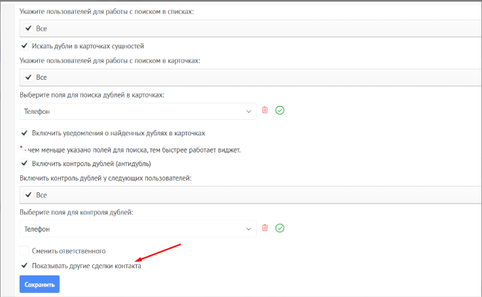Image resolution: width=482 pixels, height=297 pixels.
Task: Click the tick mark beside Все for antidouble users
Action: coord(28,195)
